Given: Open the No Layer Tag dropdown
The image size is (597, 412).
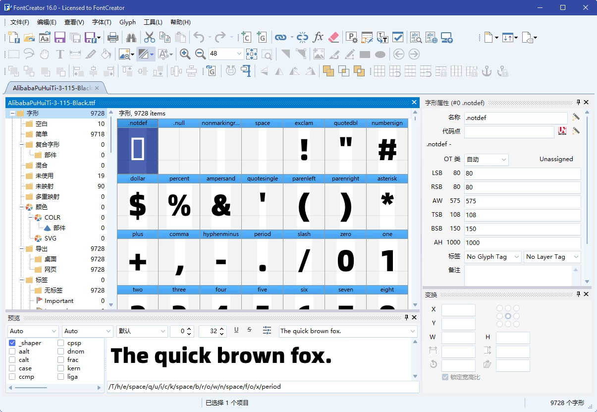Looking at the screenshot, I should pyautogui.click(x=552, y=257).
